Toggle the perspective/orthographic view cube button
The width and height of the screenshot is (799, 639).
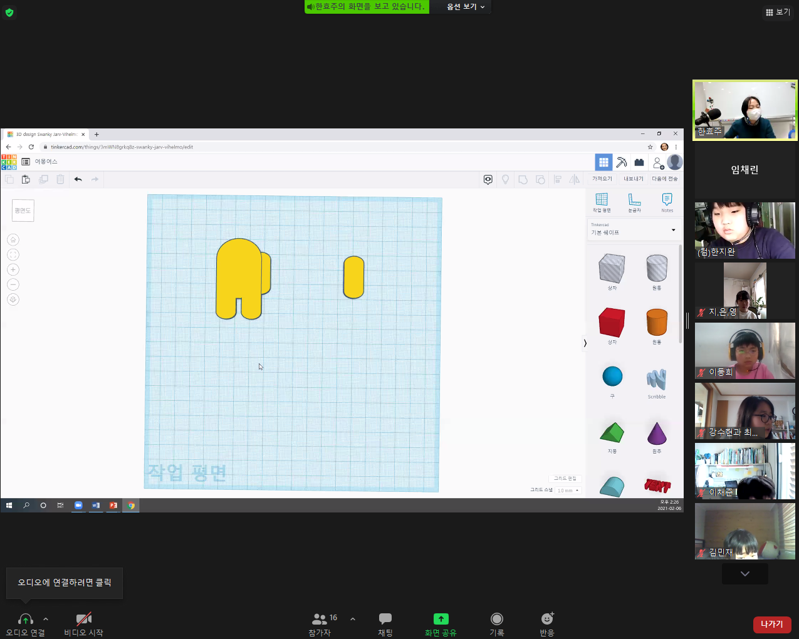(x=13, y=300)
